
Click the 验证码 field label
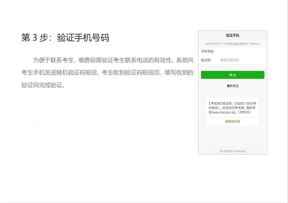pyautogui.click(x=206, y=60)
